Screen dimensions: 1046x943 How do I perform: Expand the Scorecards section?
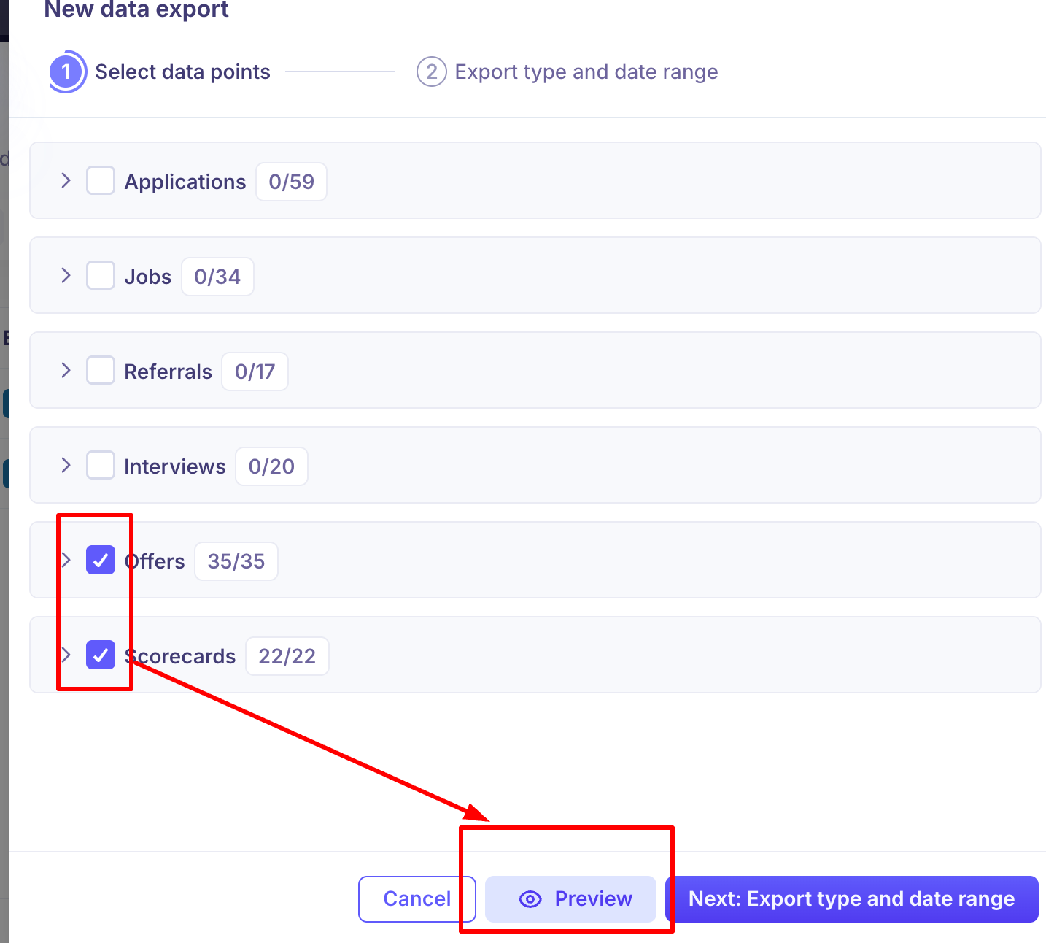[66, 655]
